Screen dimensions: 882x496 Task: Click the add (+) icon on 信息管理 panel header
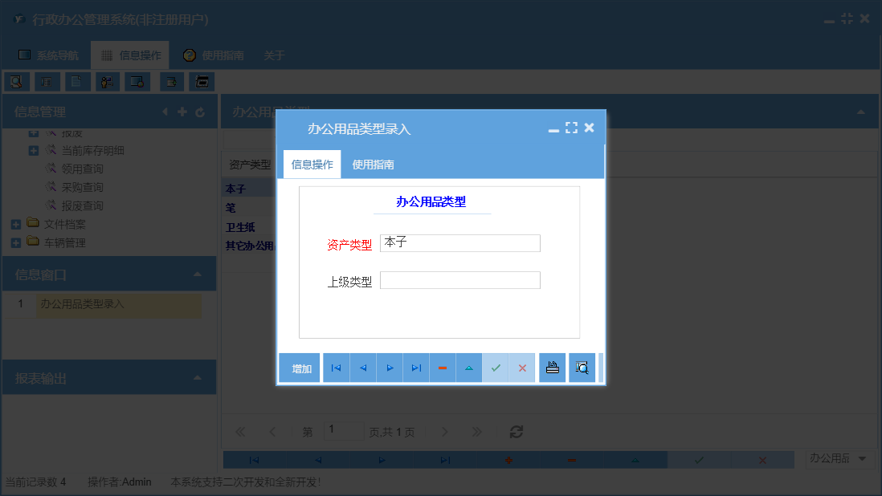(182, 112)
